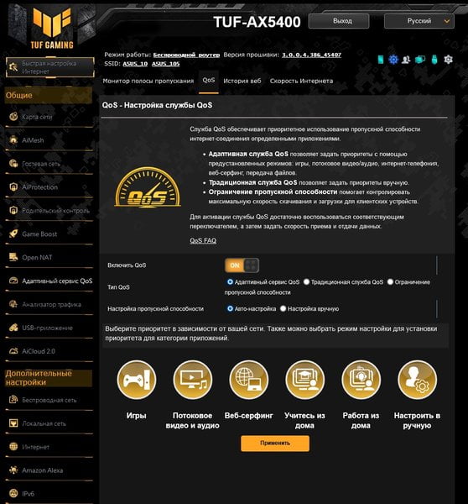Select Настройка вручную radio button
Image resolution: width=468 pixels, height=504 pixels.
283,308
